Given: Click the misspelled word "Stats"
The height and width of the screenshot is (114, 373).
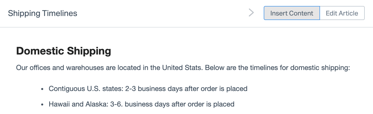Looking at the screenshot, I should click(194, 68).
